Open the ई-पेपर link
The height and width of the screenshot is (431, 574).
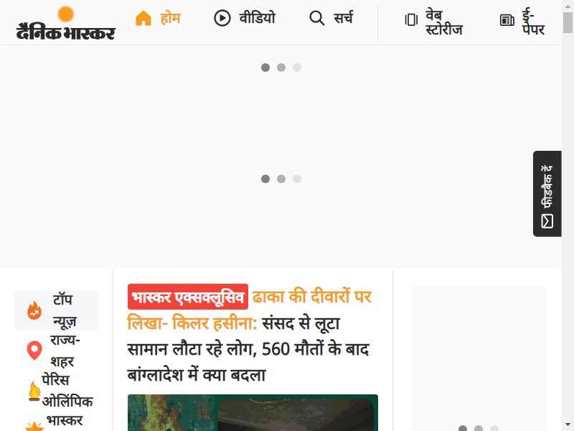point(533,22)
